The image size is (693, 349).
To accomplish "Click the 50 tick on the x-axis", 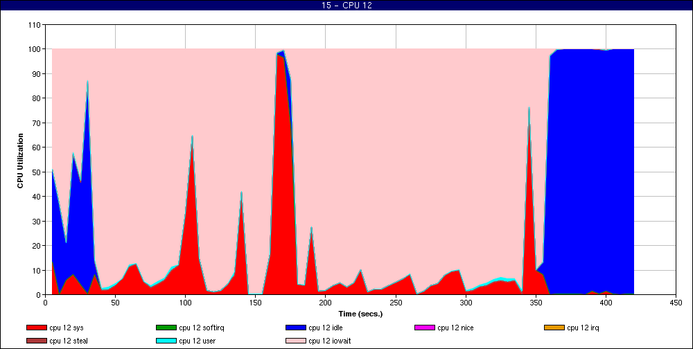I will point(115,303).
